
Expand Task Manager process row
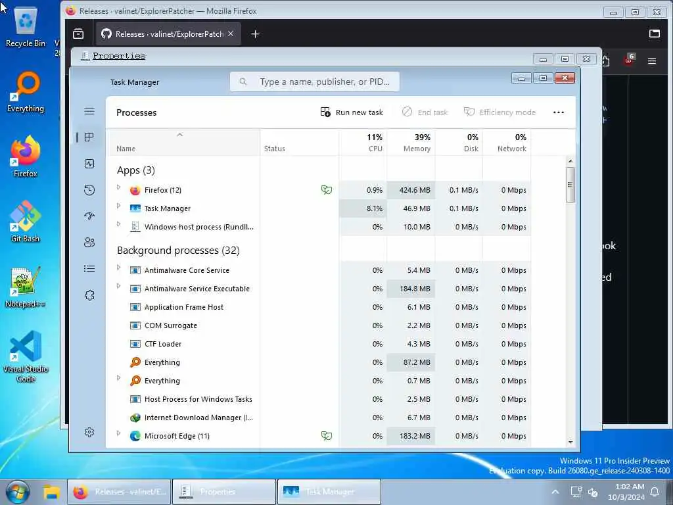pyautogui.click(x=119, y=206)
